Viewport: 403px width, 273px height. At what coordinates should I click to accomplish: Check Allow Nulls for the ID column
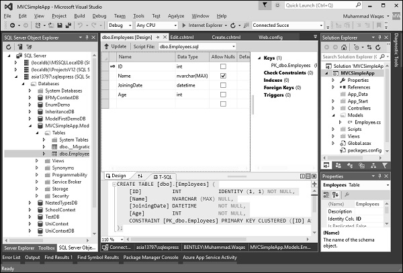pos(222,67)
